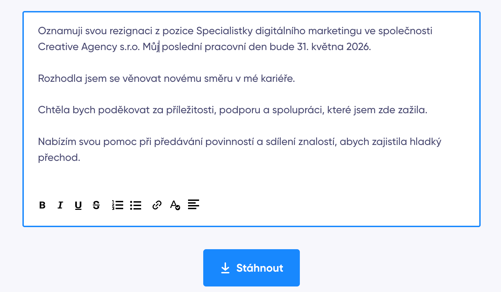
Task: Insert a hyperlink
Action: (x=157, y=205)
